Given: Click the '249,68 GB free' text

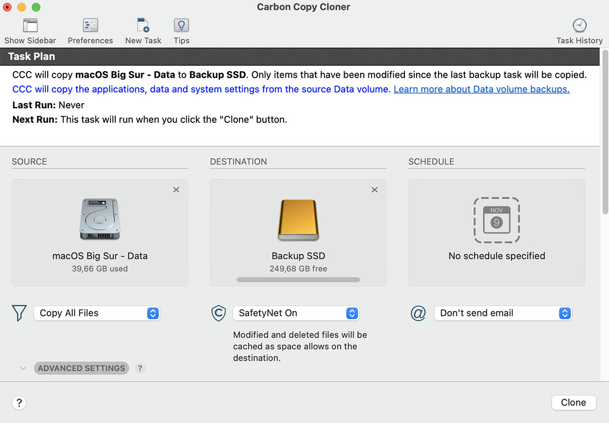Looking at the screenshot, I should (x=298, y=269).
